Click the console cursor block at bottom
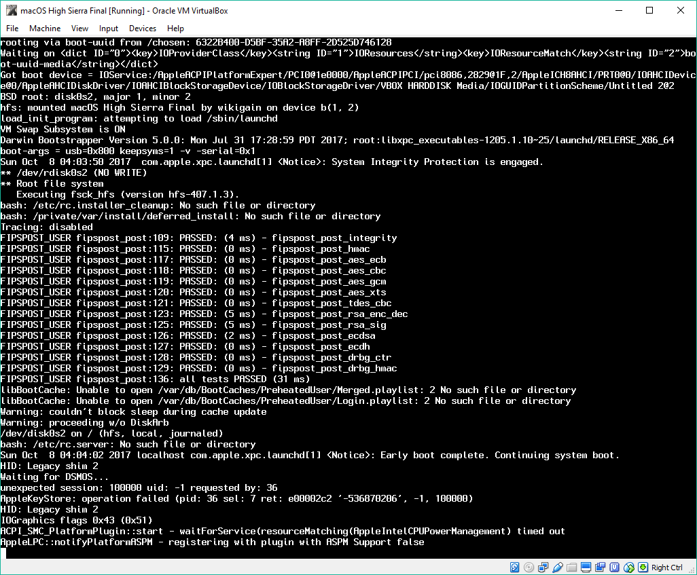Screen dimensions: 697x575 pos(3,553)
